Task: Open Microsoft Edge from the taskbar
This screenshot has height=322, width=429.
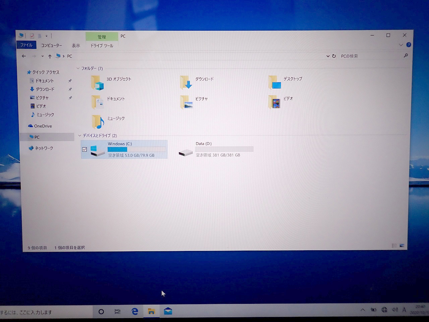Action: coord(135,311)
